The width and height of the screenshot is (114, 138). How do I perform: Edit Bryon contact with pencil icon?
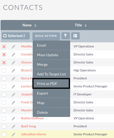tap(13, 71)
